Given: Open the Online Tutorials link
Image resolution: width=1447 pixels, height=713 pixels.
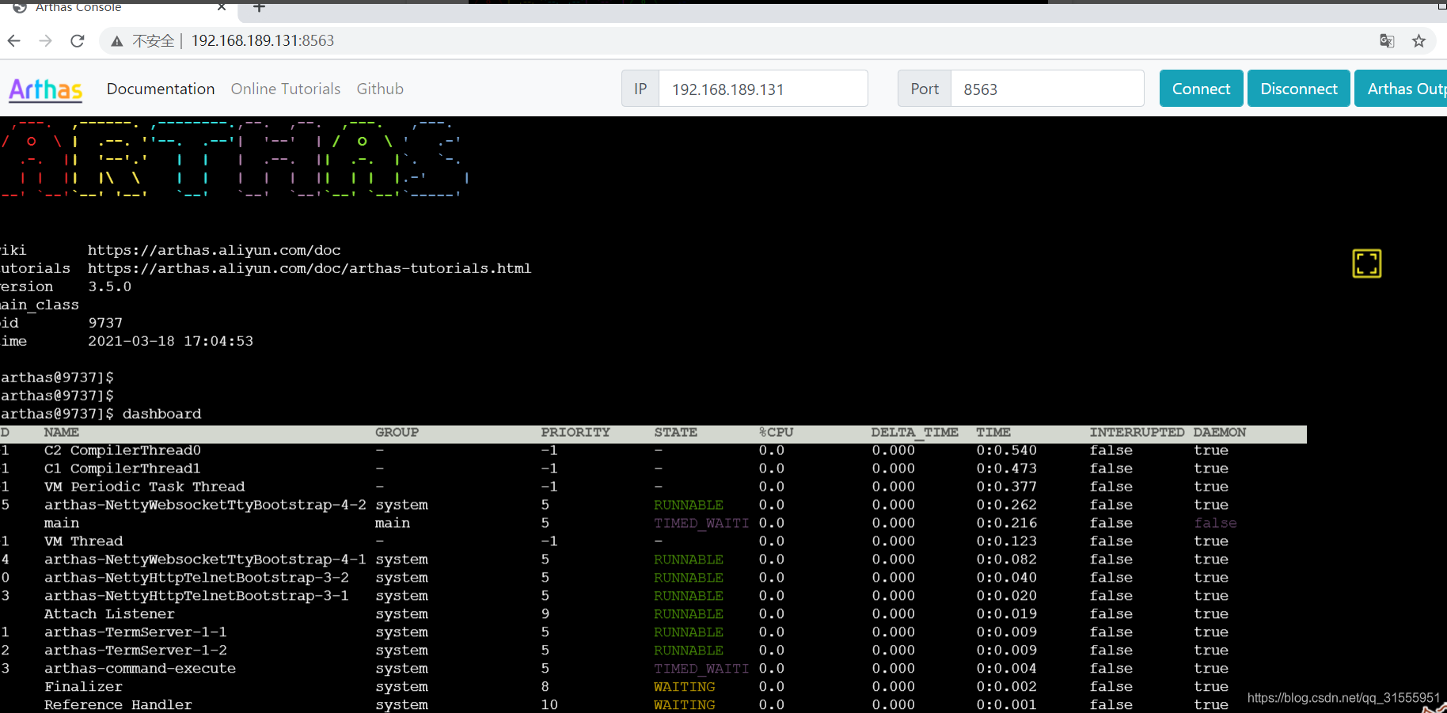Looking at the screenshot, I should tap(286, 89).
